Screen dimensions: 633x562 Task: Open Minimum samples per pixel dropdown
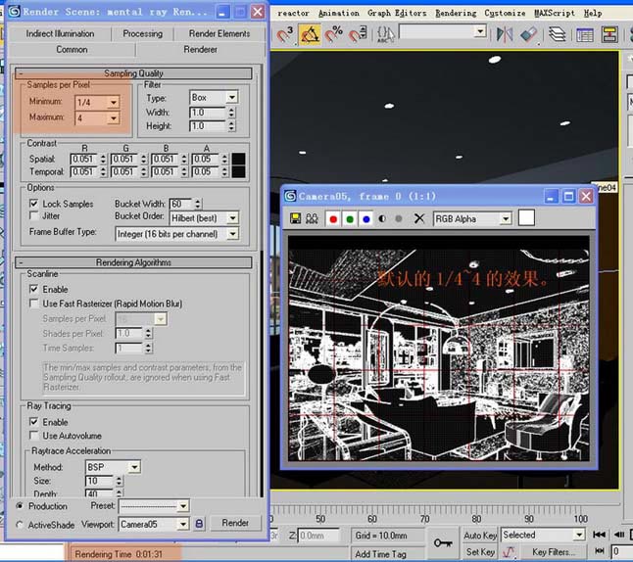click(114, 102)
